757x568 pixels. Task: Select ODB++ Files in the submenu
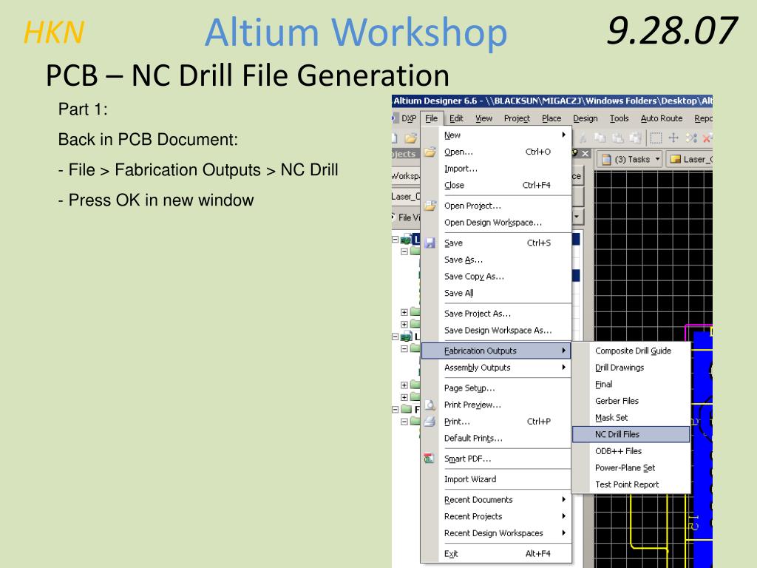coord(631,451)
